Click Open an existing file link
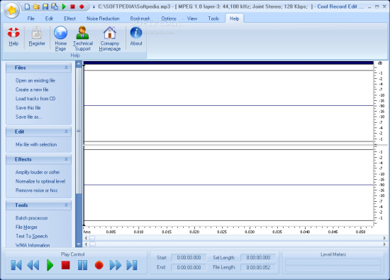390x280 pixels. pyautogui.click(x=35, y=80)
